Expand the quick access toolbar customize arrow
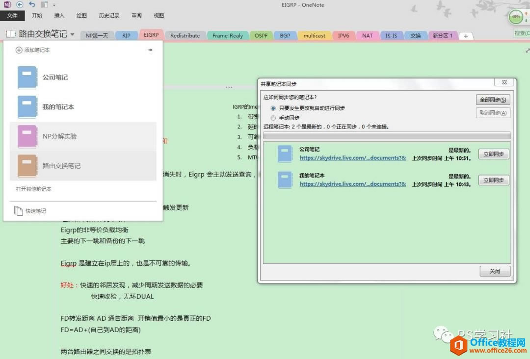Viewport: 530px width, 359px height. coord(53,5)
